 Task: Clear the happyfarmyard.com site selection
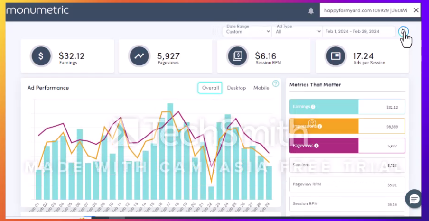tap(416, 10)
